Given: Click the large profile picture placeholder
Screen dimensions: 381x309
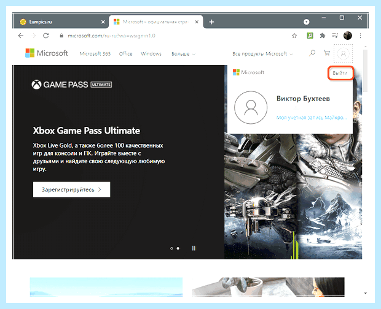Looking at the screenshot, I should tap(251, 107).
